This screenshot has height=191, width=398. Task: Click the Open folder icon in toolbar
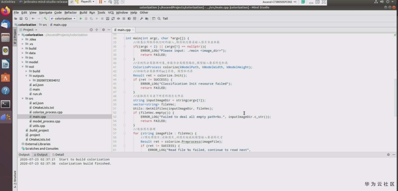click(x=16, y=19)
